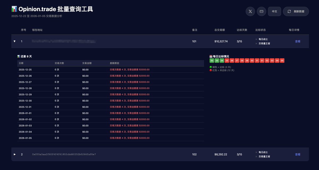Click the 2026-01-03 date row
This screenshot has height=170, width=319.
[111, 126]
